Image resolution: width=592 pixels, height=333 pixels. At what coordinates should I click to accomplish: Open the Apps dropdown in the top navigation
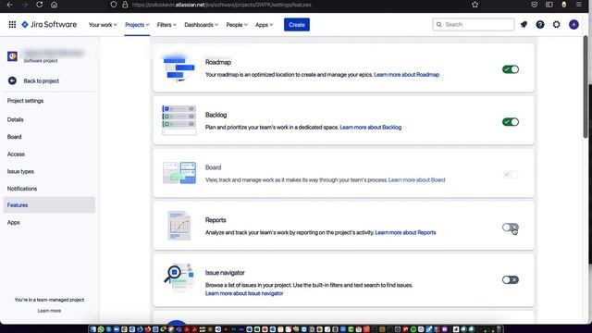pyautogui.click(x=264, y=25)
